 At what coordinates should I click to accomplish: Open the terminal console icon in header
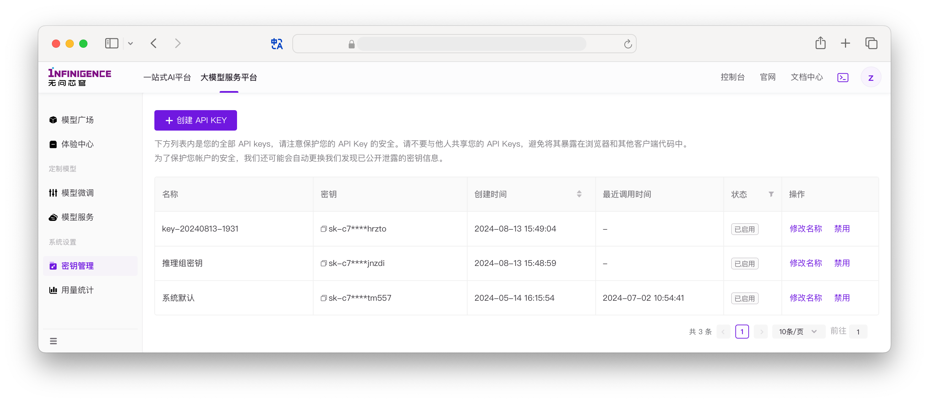(843, 77)
